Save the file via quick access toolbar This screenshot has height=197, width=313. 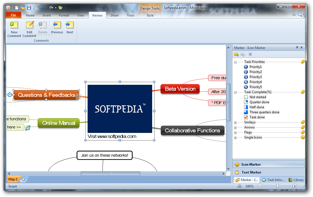pyautogui.click(x=29, y=8)
